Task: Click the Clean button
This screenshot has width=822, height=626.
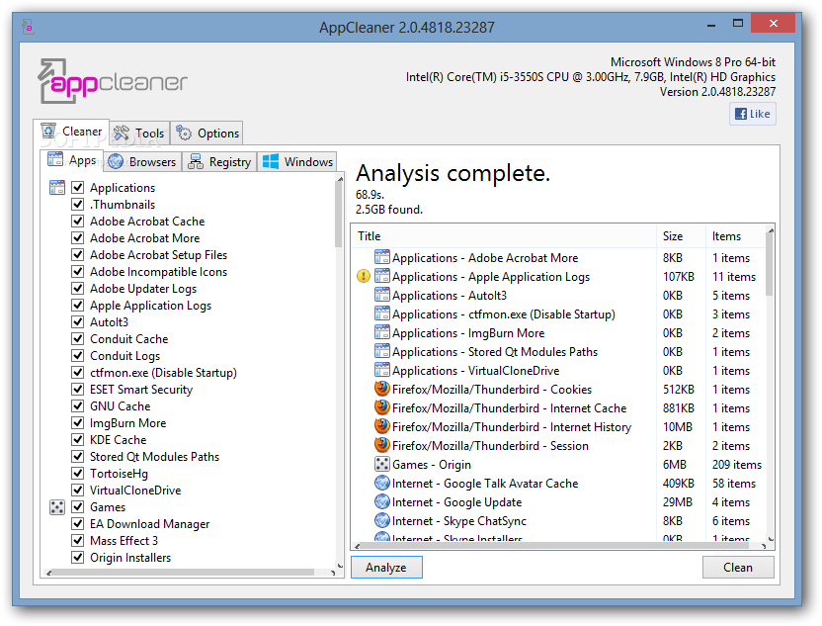Action: tap(738, 568)
